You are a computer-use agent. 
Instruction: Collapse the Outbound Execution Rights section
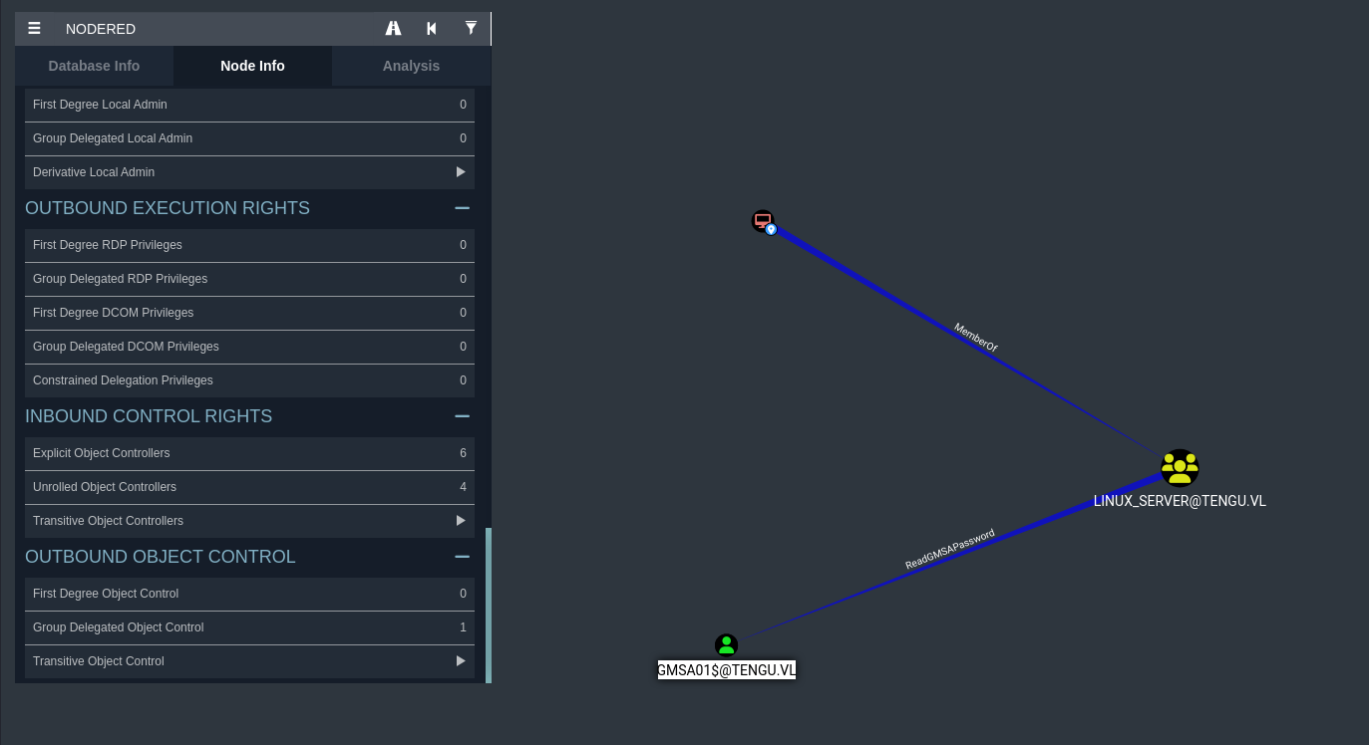[462, 208]
